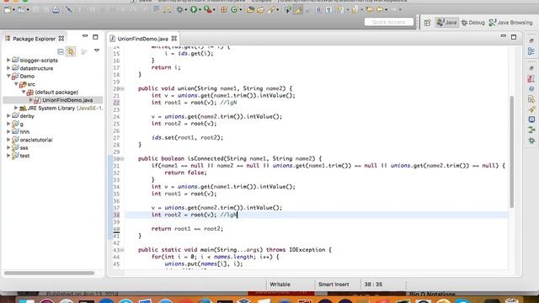Select the oracletutorial project
539x303 pixels.
(x=35, y=140)
